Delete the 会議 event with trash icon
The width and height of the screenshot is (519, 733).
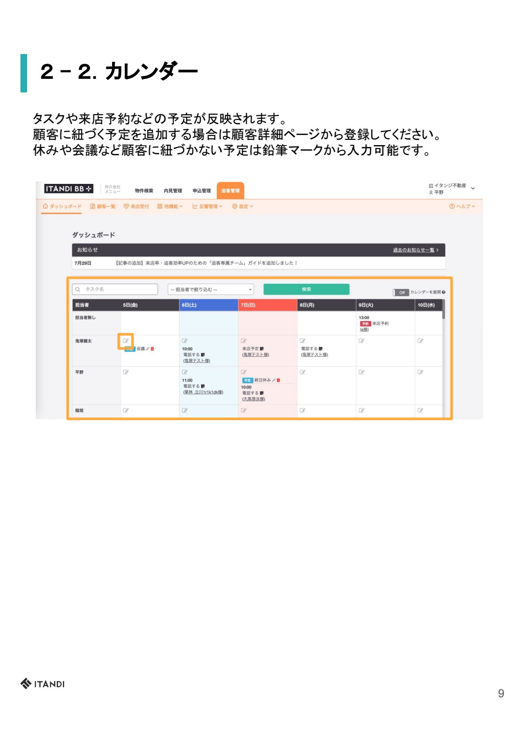coord(152,349)
